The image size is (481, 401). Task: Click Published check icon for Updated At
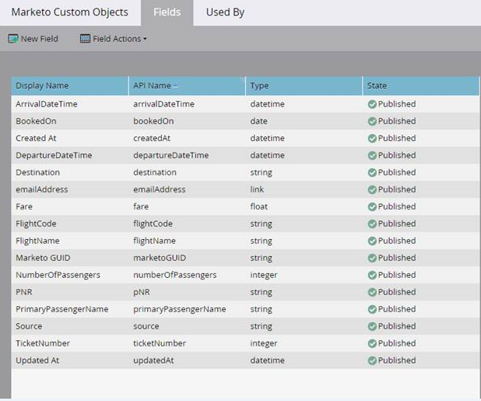(x=372, y=361)
